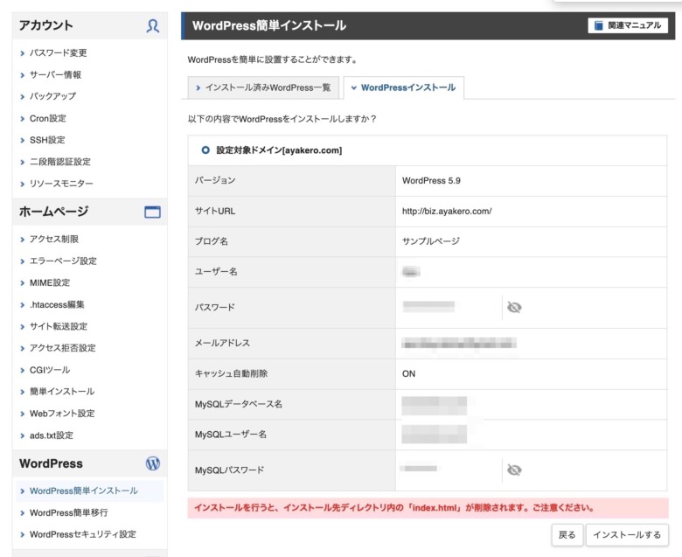The height and width of the screenshot is (557, 682).
Task: Open 二段階認証設定
Action: [x=60, y=162]
